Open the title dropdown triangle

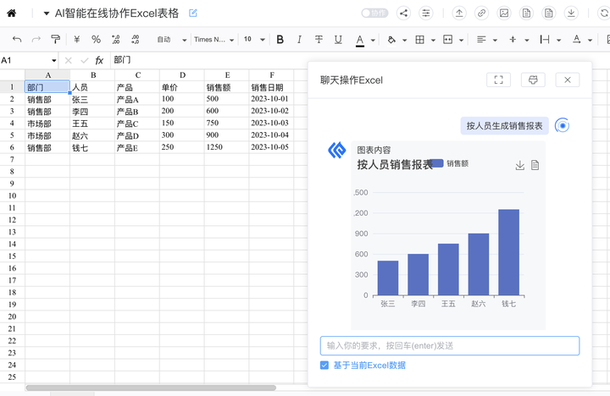click(47, 14)
